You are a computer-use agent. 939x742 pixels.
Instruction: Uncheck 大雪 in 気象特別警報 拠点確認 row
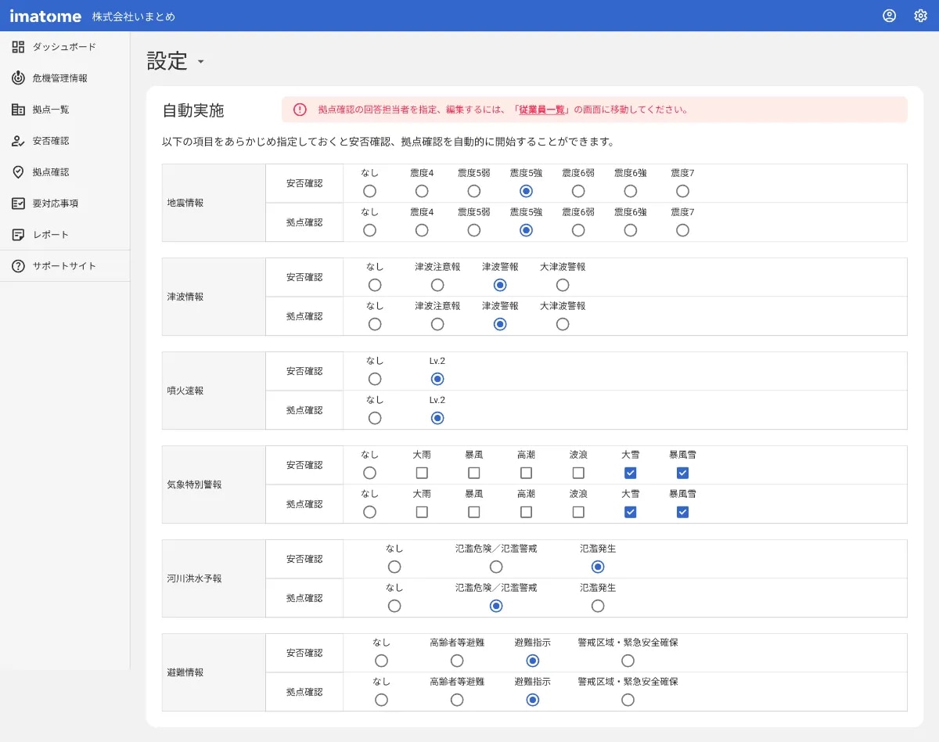pos(630,512)
